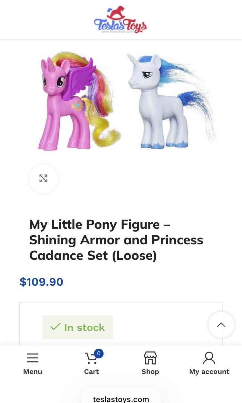Go to the My account label
242x403 pixels.
(x=209, y=372)
